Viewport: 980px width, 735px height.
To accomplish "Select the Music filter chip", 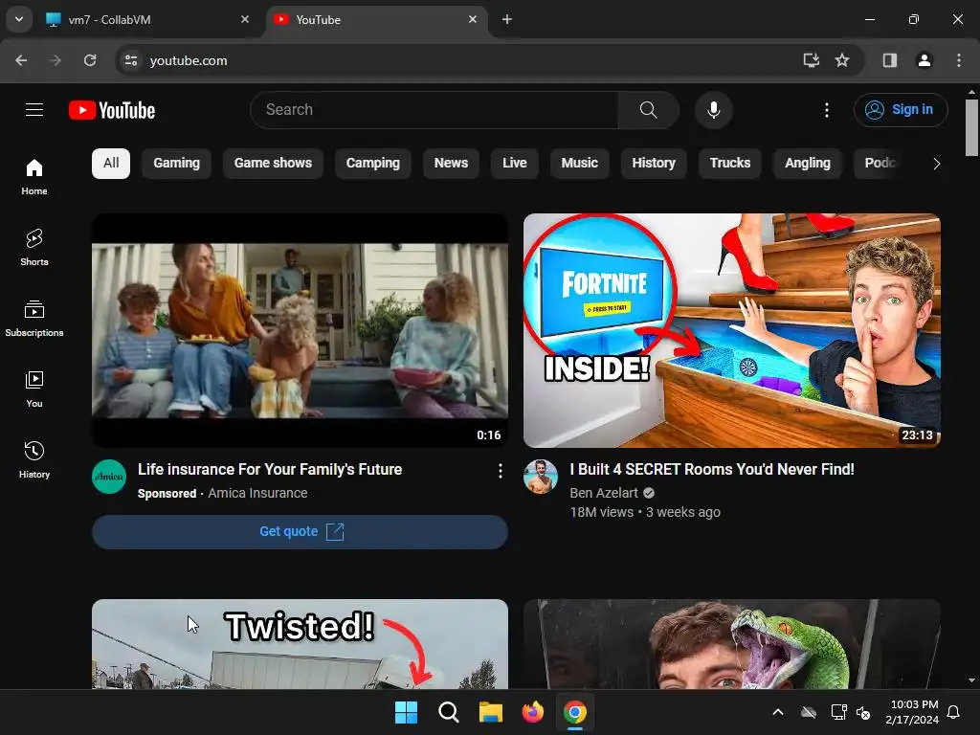I will [x=579, y=163].
